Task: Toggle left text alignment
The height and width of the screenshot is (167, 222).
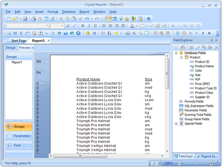Action: (104, 26)
